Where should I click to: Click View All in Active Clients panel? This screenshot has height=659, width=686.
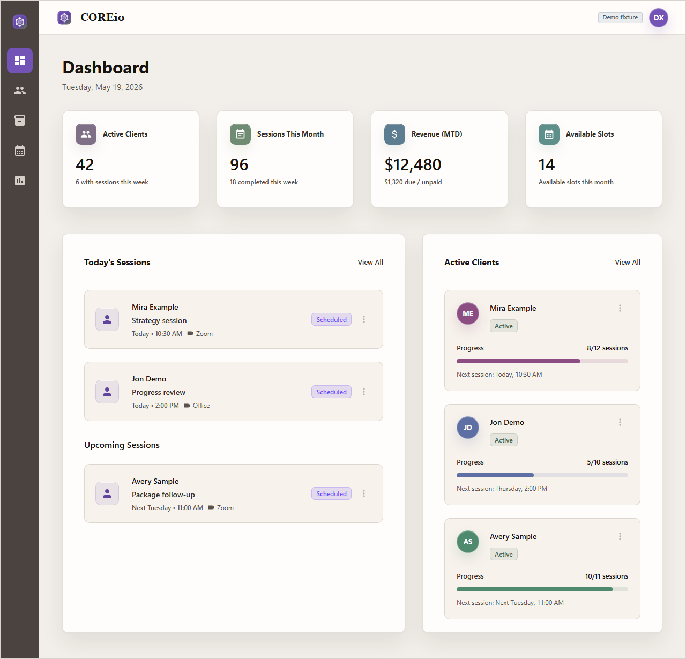pyautogui.click(x=628, y=262)
